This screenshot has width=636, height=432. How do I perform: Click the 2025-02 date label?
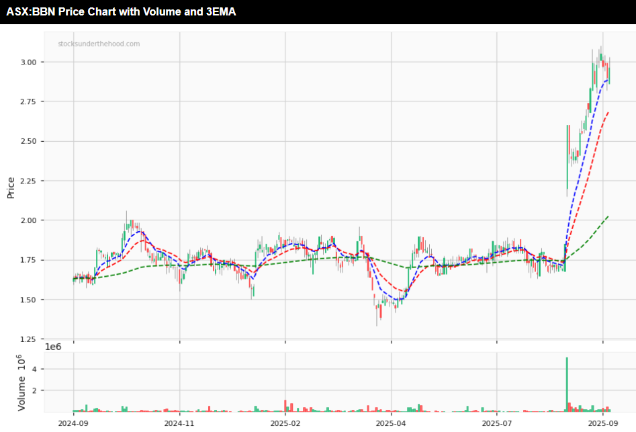pos(285,424)
